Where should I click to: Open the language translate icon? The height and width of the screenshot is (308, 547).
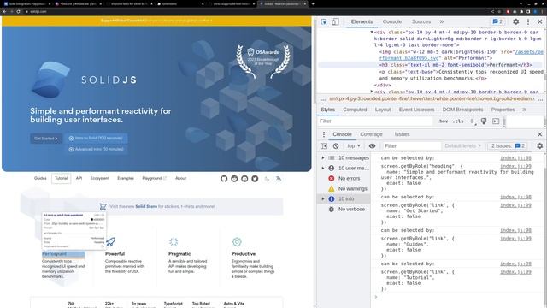[x=279, y=179]
